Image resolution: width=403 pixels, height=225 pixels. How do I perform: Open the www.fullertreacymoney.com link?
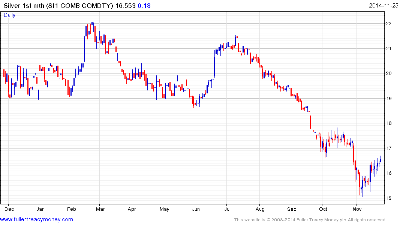tap(36, 220)
